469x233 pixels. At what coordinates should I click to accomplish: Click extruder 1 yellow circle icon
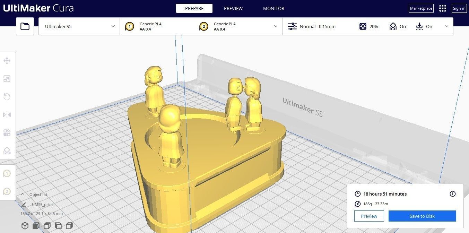pos(129,26)
